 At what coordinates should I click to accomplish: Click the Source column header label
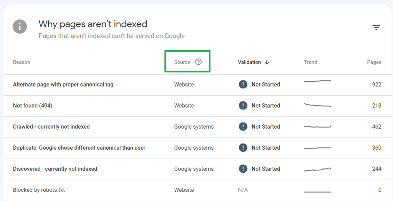182,62
